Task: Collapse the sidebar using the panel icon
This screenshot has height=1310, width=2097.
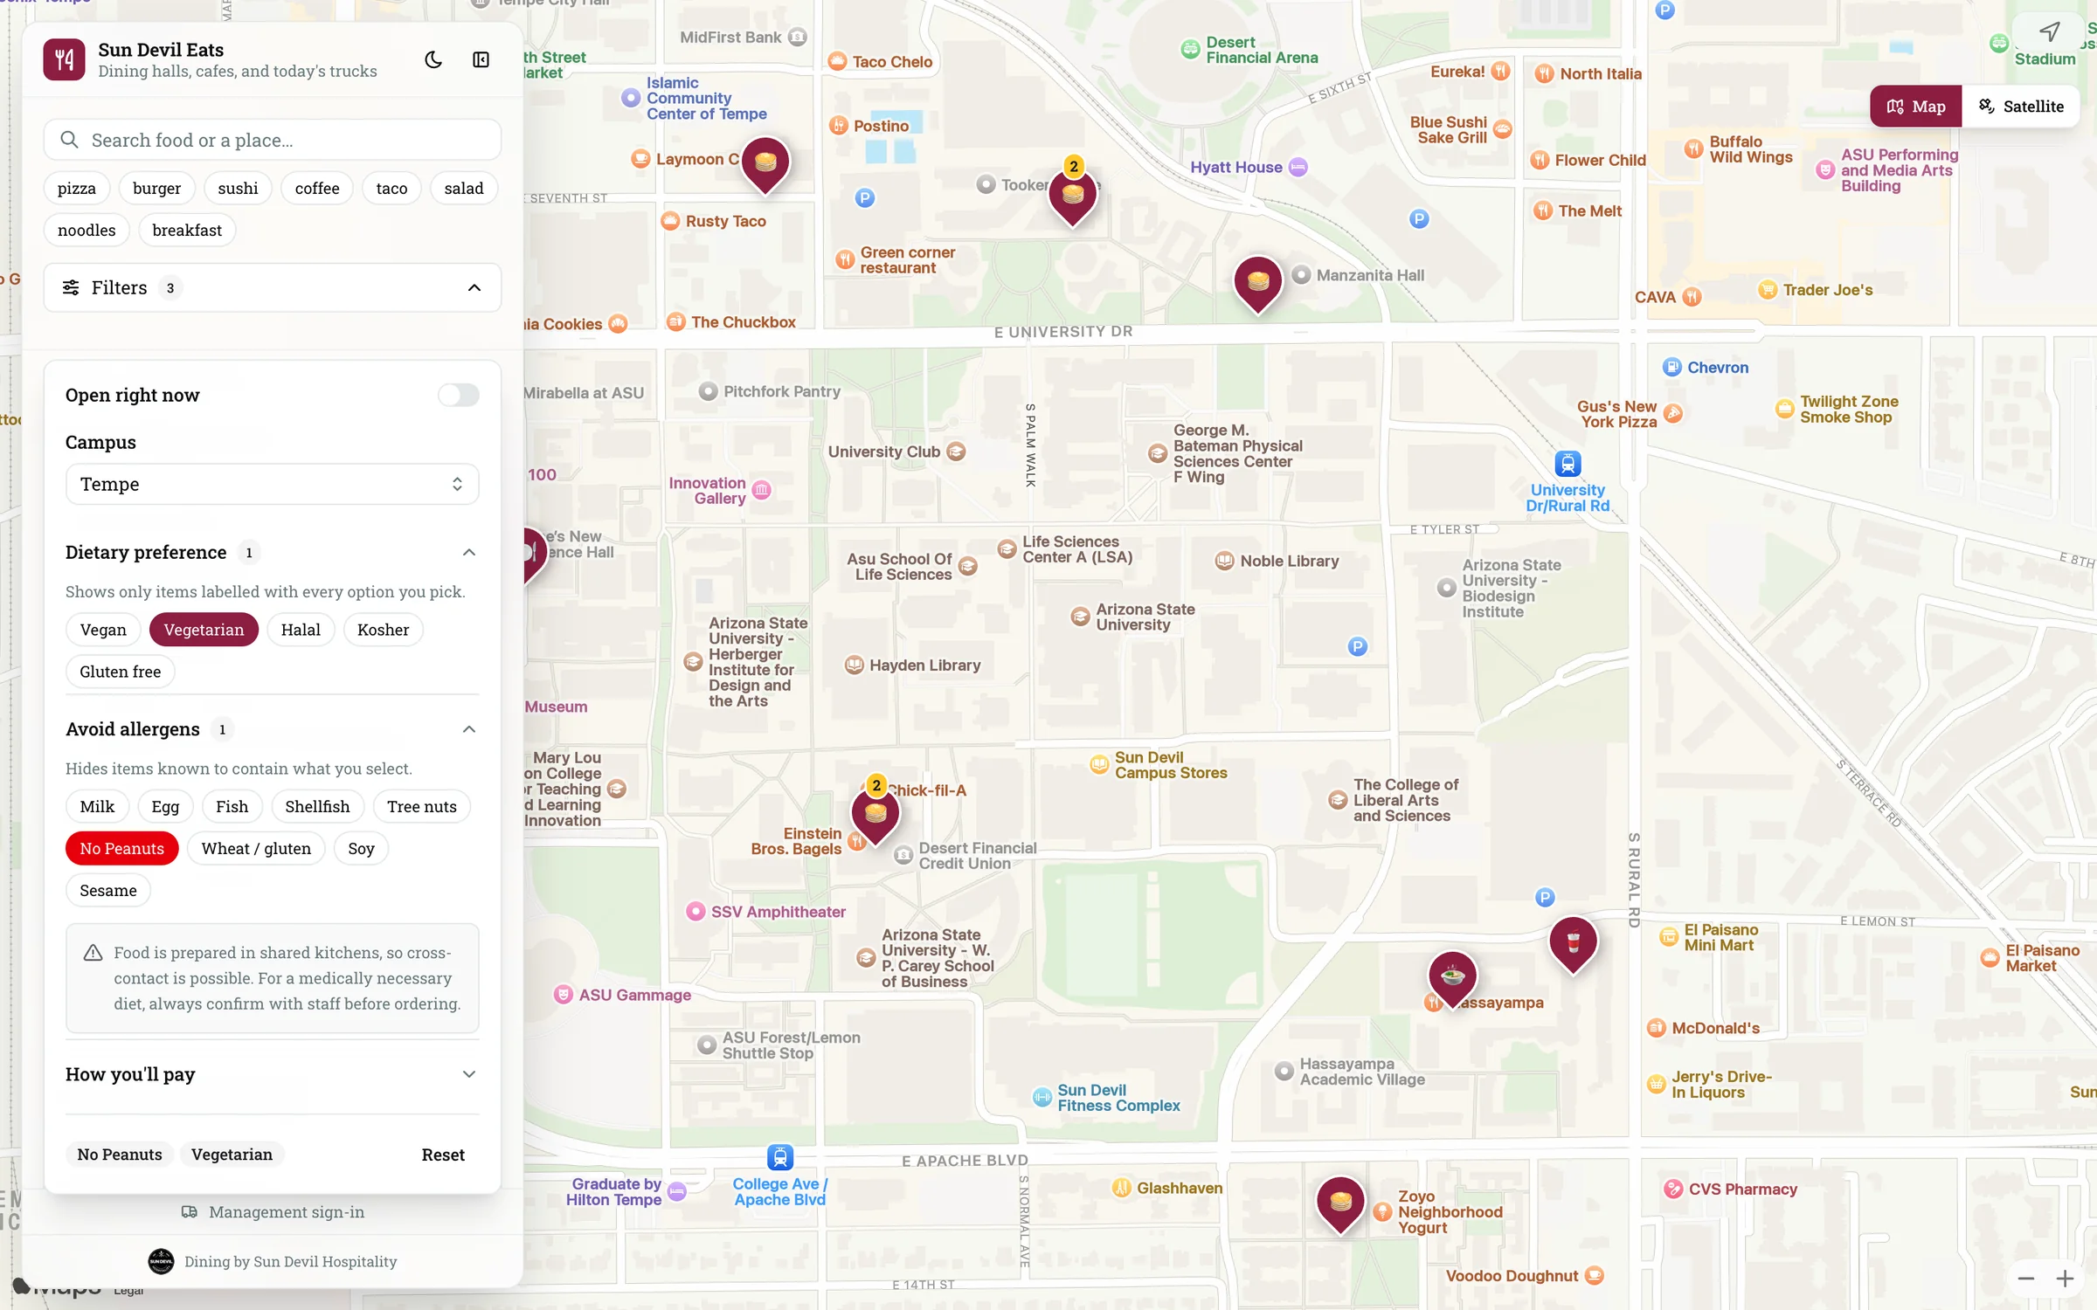Action: (481, 59)
